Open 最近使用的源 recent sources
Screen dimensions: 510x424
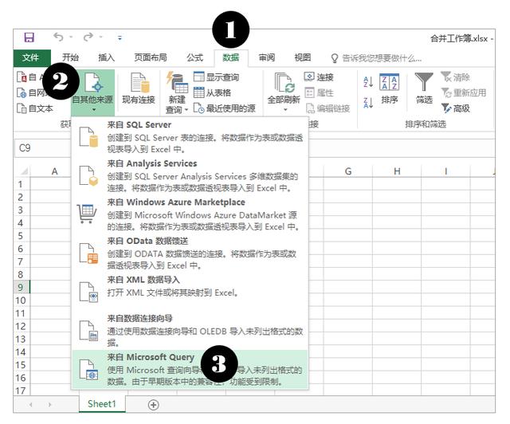(x=225, y=108)
